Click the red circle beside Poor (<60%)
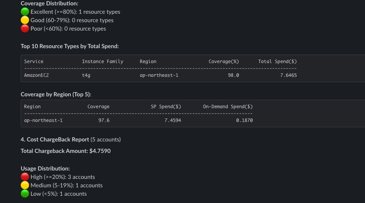The height and width of the screenshot is (203, 365). pyautogui.click(x=25, y=29)
